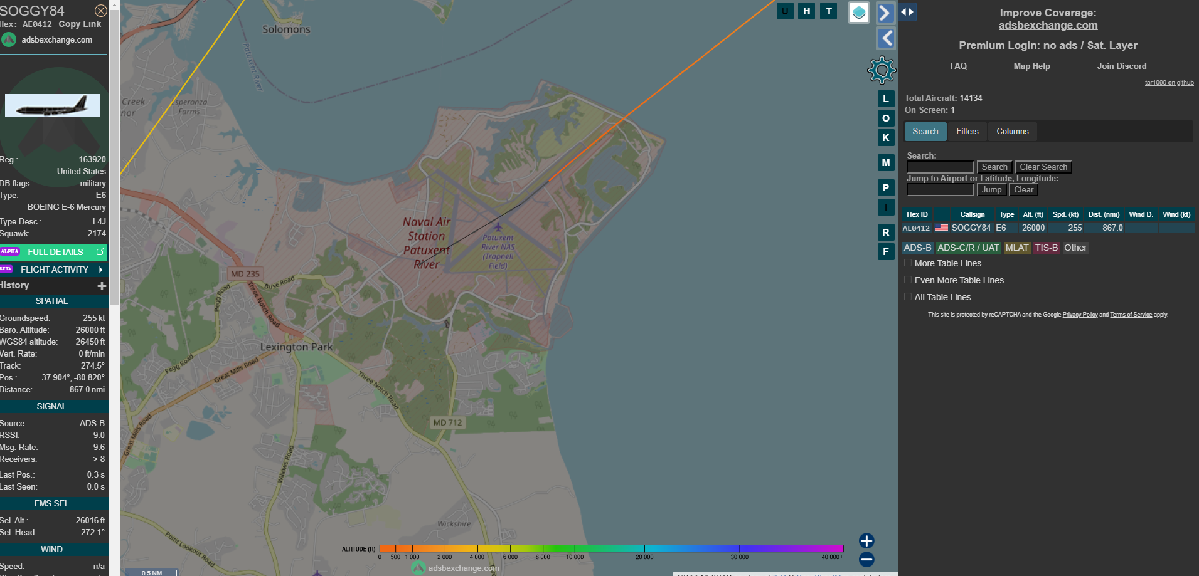Click the Search submit button

[994, 167]
